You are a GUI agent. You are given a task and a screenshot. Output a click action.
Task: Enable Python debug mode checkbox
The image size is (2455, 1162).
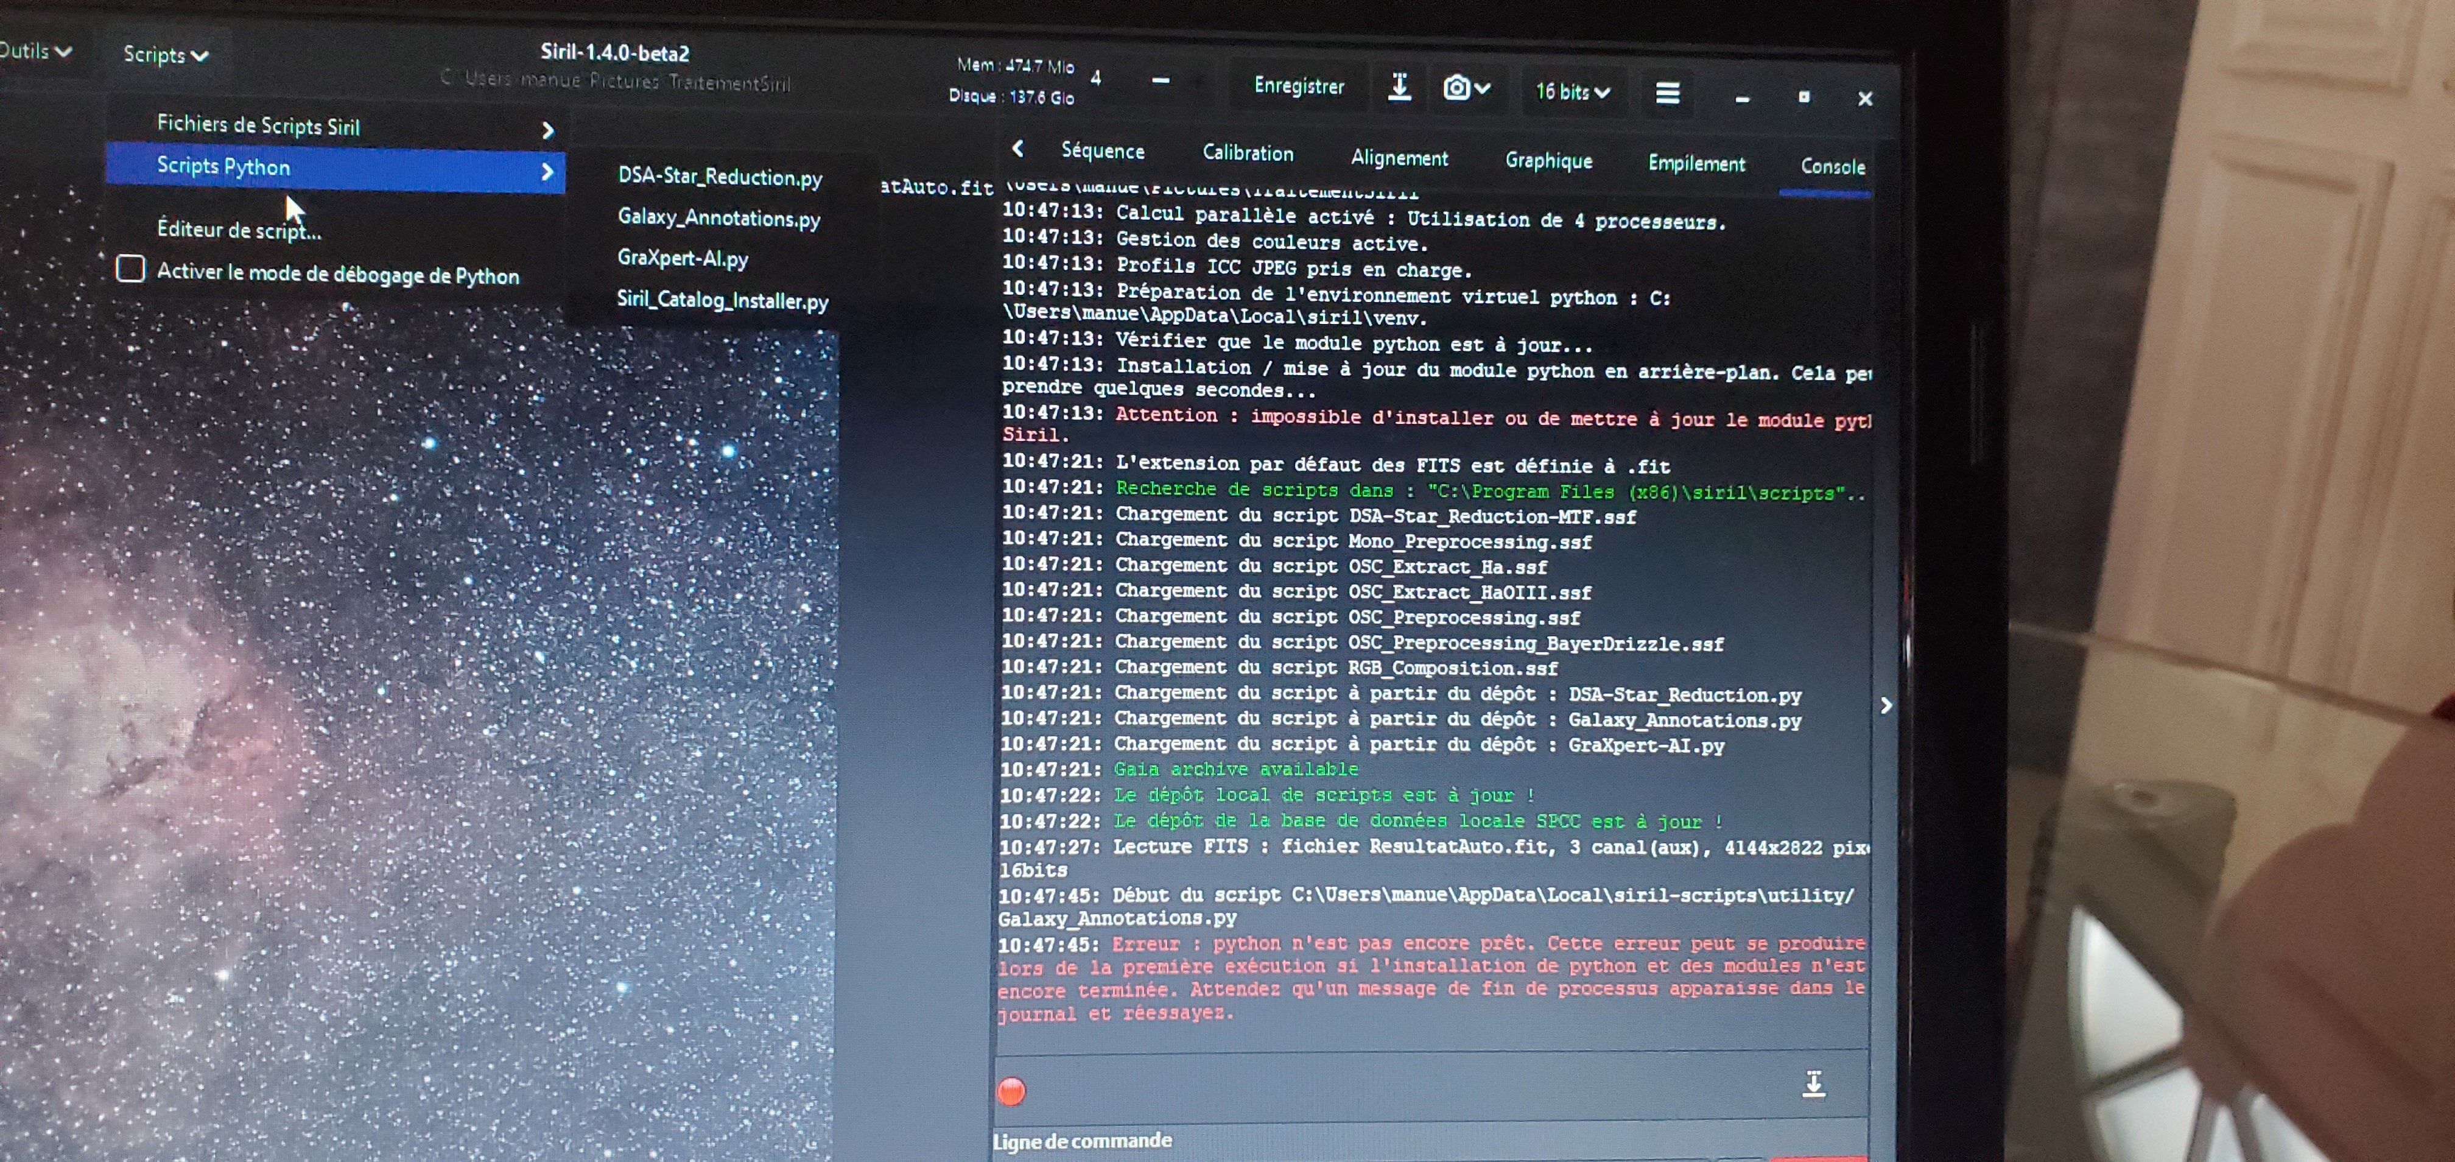pyautogui.click(x=130, y=269)
